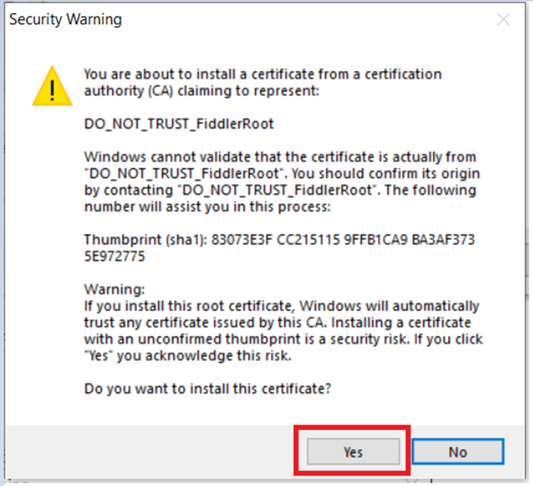The height and width of the screenshot is (486, 533).
Task: Click the thumbprint segment BA3AF373
Action: pyautogui.click(x=443, y=240)
